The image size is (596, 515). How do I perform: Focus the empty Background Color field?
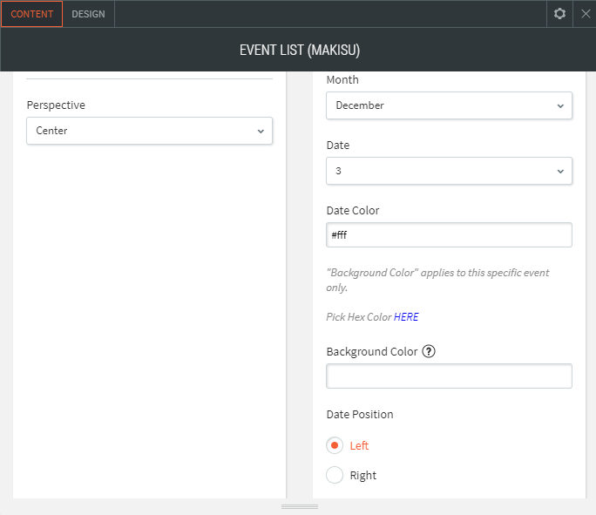pyautogui.click(x=449, y=376)
